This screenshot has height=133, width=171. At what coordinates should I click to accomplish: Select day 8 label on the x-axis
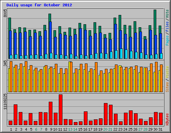coord(46,129)
